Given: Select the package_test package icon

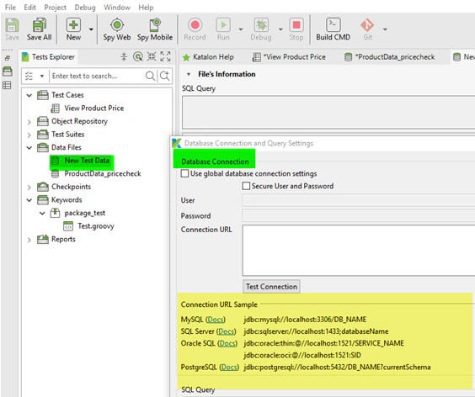Looking at the screenshot, I should [x=55, y=213].
